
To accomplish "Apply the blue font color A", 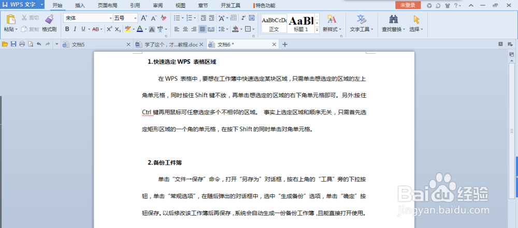I will (x=140, y=29).
